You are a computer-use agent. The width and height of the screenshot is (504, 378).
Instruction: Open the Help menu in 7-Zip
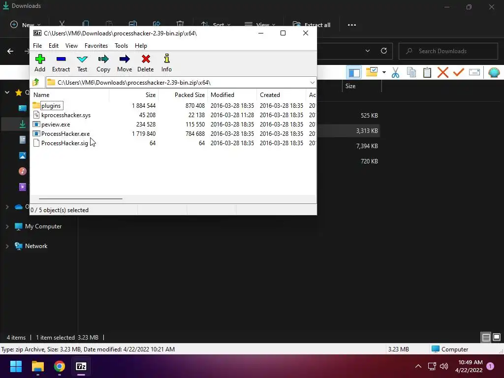click(141, 46)
